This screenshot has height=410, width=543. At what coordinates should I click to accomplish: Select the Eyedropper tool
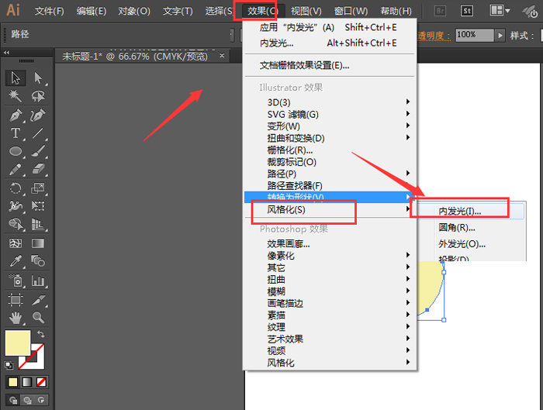click(16, 261)
